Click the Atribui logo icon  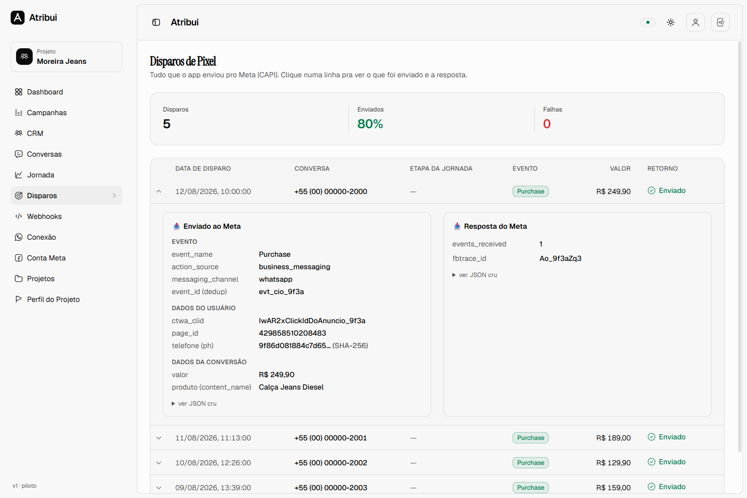[18, 18]
